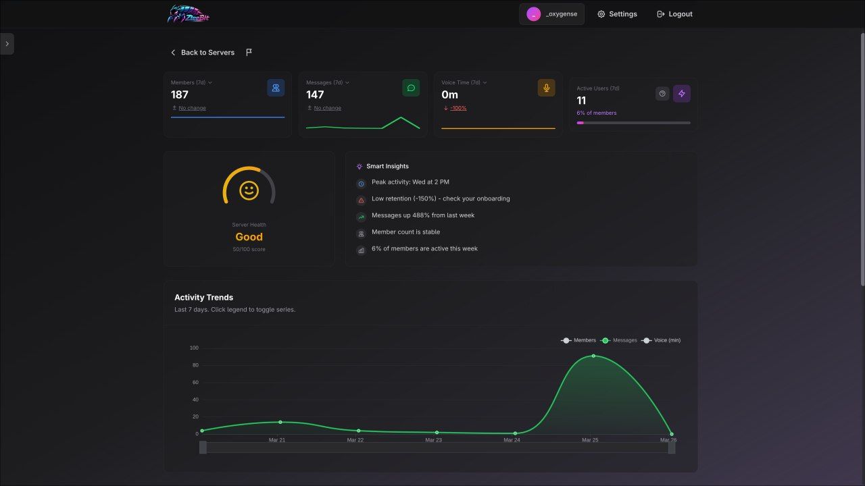Image resolution: width=865 pixels, height=486 pixels.
Task: Click the flag icon beside Back to Servers
Action: (x=249, y=52)
